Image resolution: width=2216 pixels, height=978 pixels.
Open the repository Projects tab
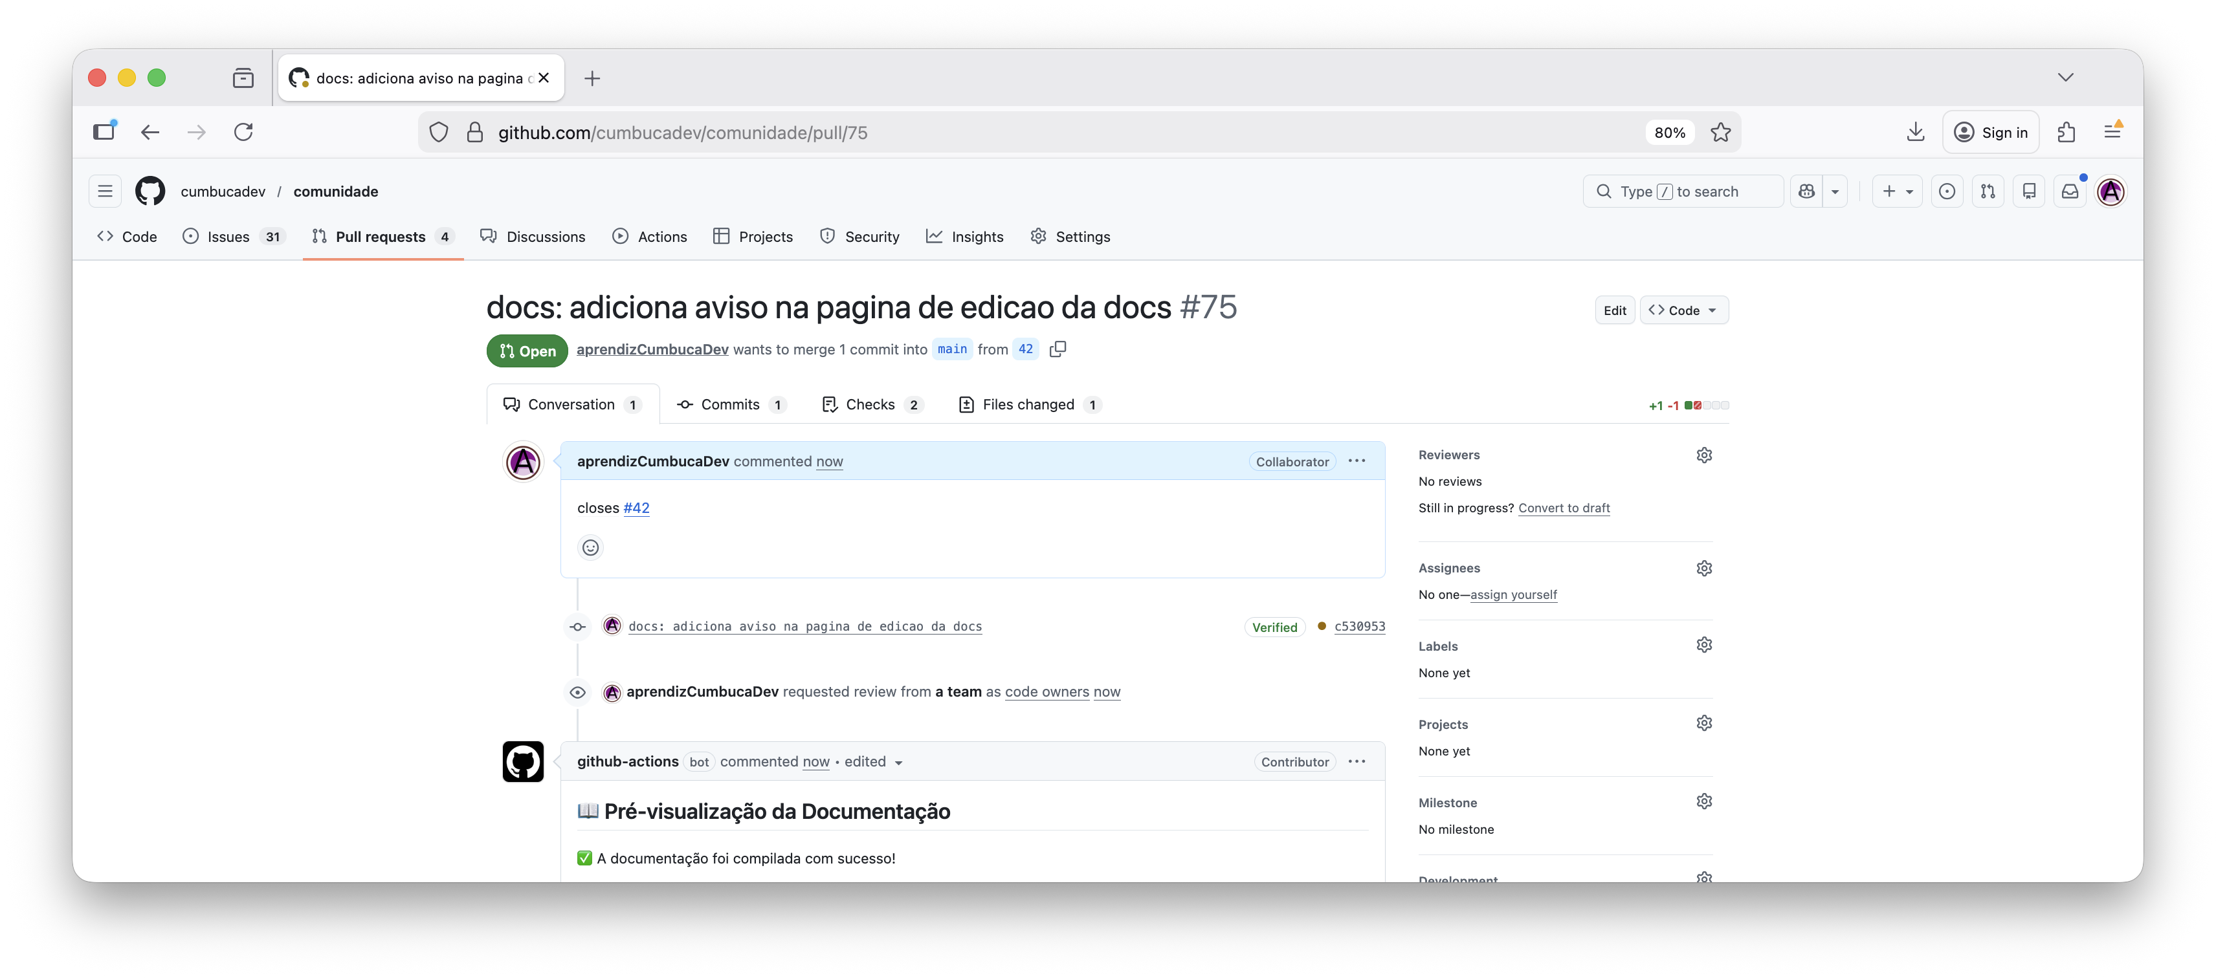pyautogui.click(x=753, y=236)
